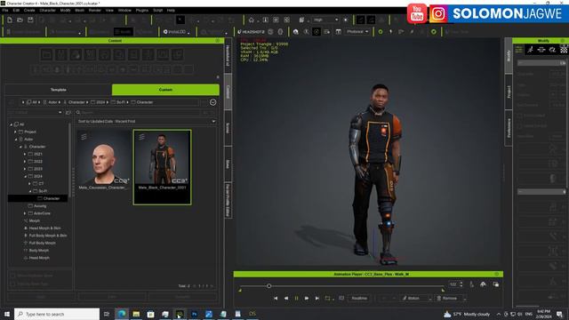Open Photoshop from the taskbar
This screenshot has height=320, width=569.
click(x=194, y=314)
